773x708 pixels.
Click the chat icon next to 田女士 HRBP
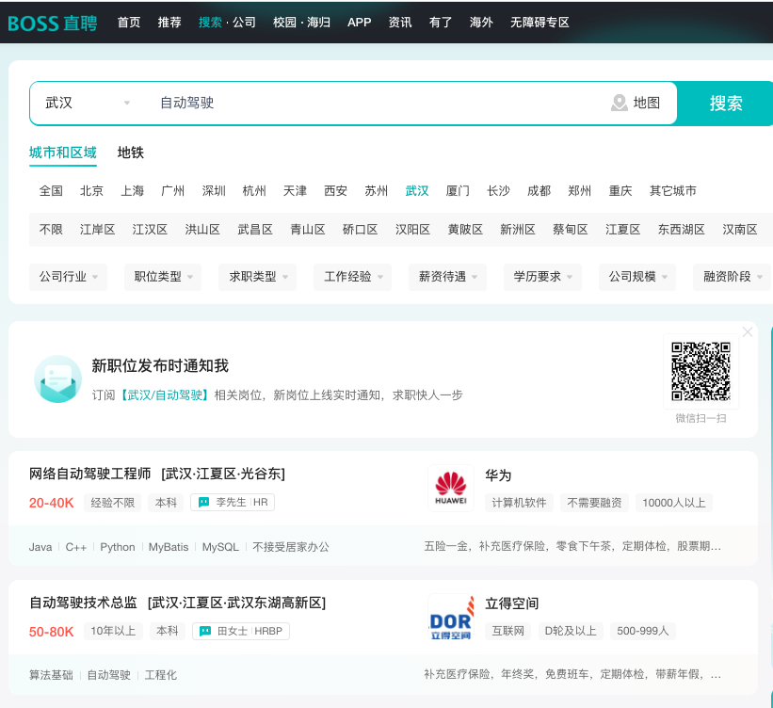(204, 631)
